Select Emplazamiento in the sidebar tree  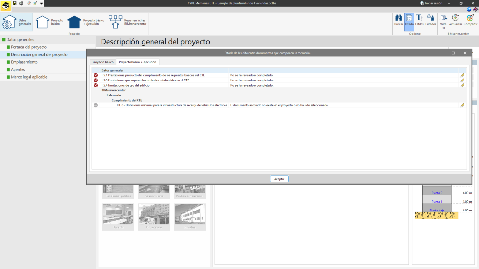tap(24, 62)
